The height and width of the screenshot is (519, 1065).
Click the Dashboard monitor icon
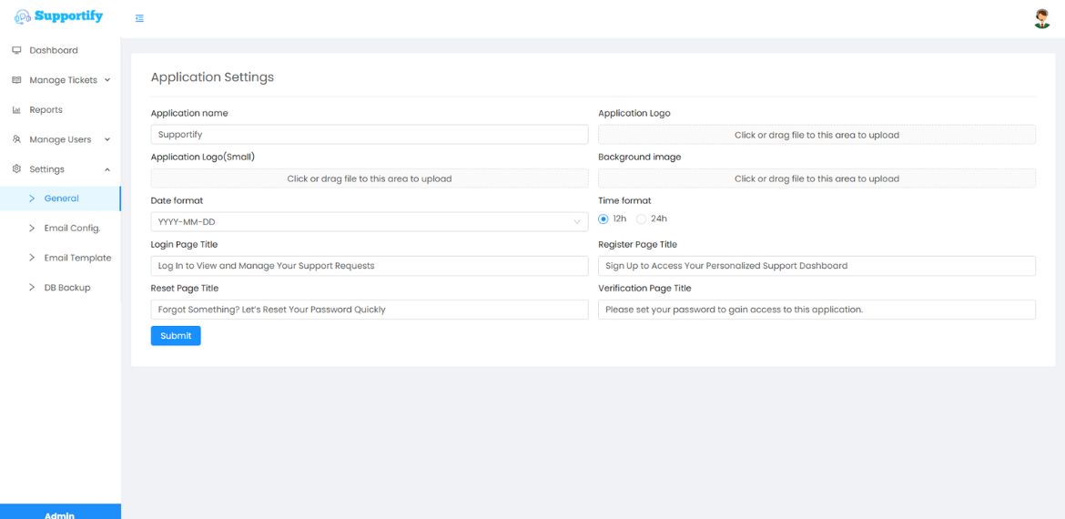(16, 50)
